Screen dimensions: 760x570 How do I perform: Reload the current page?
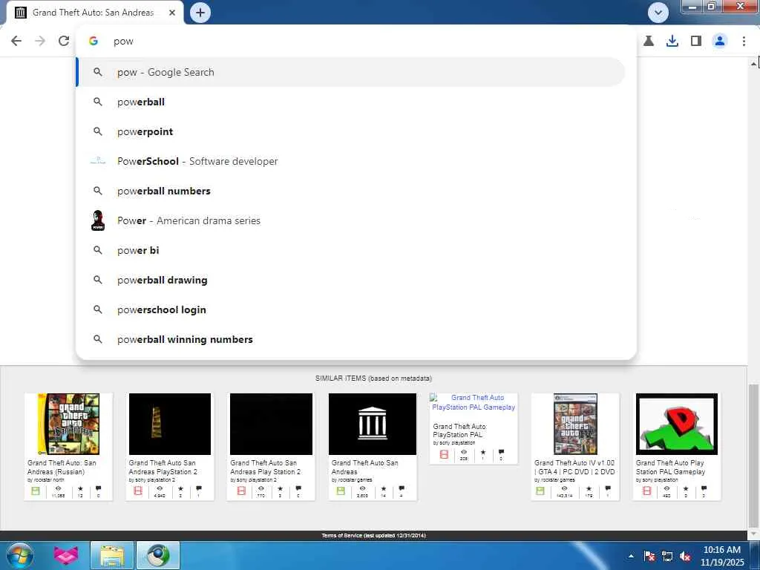coord(64,41)
